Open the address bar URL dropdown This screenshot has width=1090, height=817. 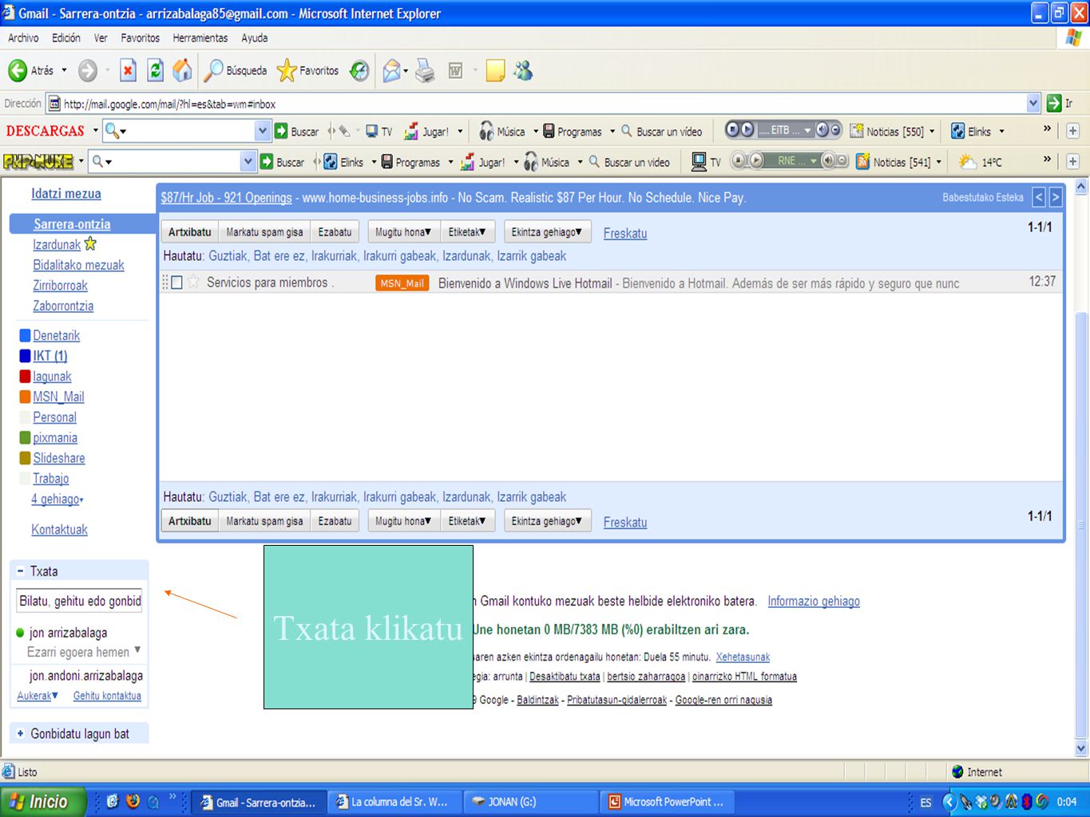[x=1033, y=104]
